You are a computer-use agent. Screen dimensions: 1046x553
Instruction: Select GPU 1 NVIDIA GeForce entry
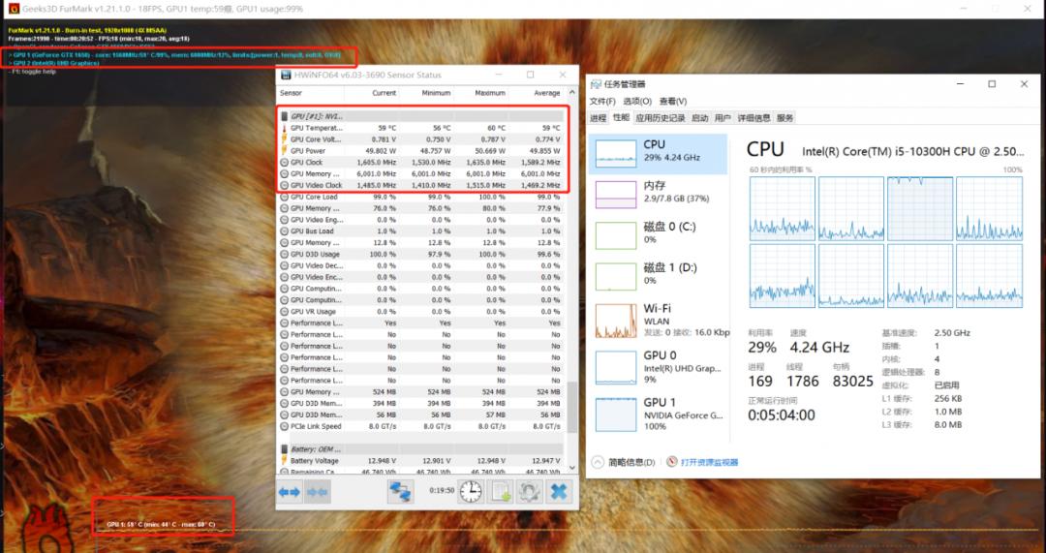658,414
